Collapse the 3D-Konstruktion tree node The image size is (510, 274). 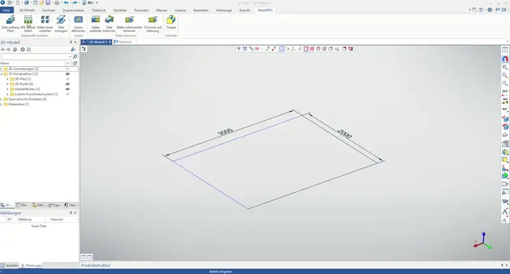coord(2,74)
